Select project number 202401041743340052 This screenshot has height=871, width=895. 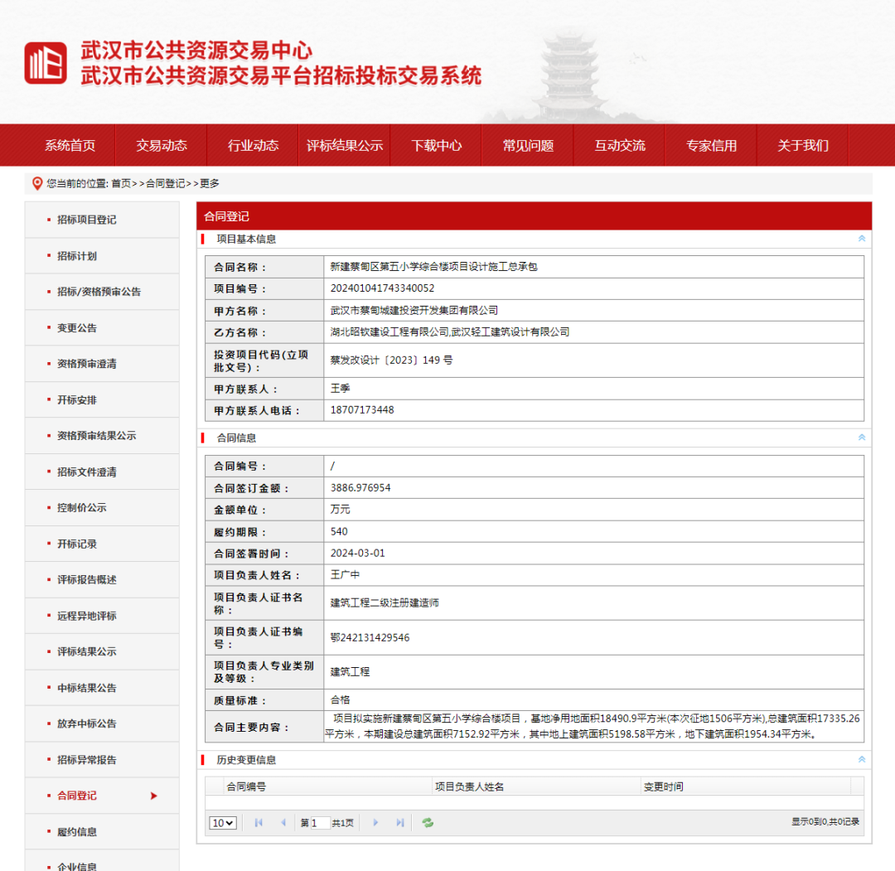pyautogui.click(x=382, y=288)
